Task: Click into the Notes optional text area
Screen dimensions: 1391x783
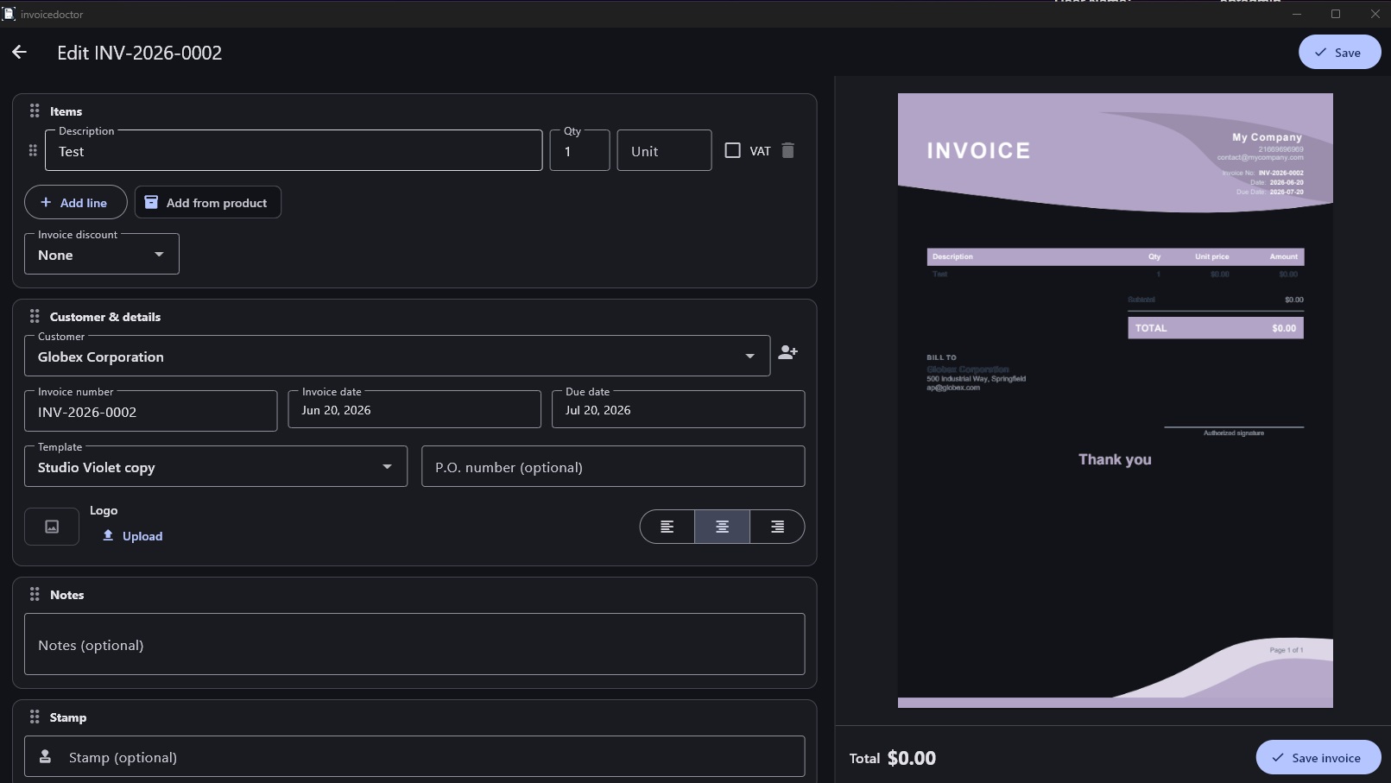Action: pos(414,644)
